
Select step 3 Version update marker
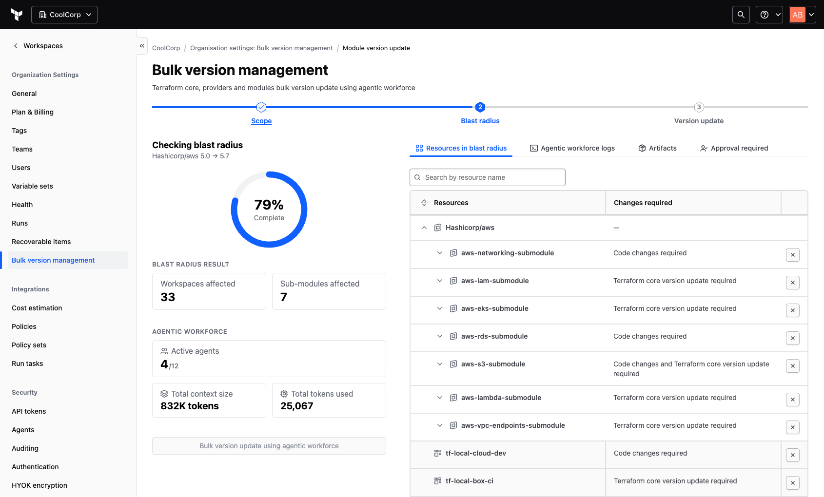pos(699,107)
